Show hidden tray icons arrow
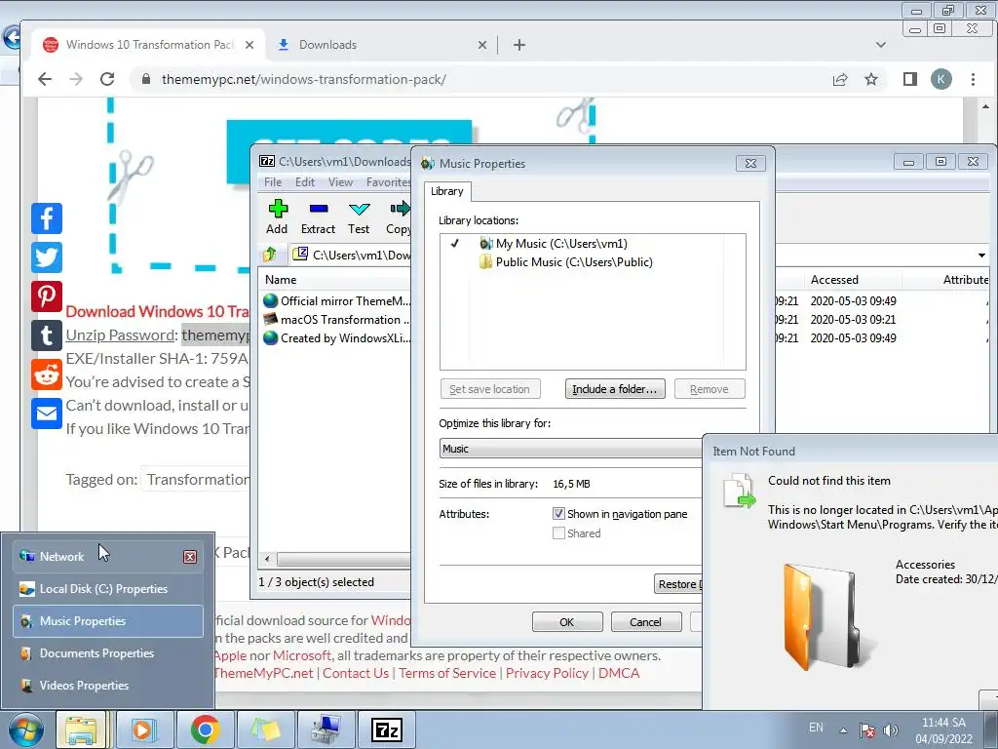998x749 pixels. point(843,730)
